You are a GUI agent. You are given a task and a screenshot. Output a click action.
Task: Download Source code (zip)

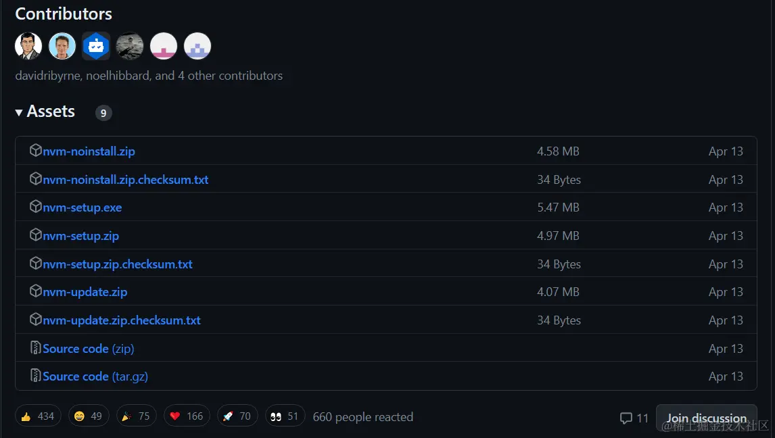tap(89, 348)
